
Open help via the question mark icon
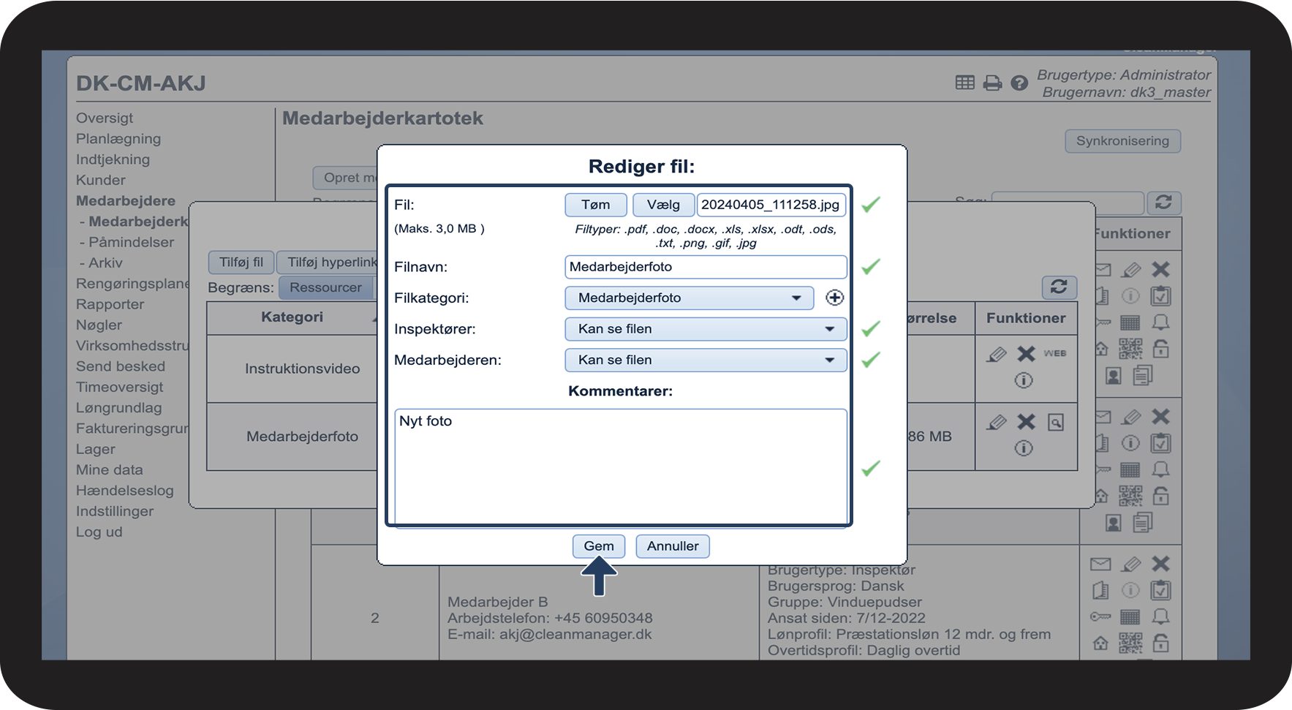(x=1019, y=83)
